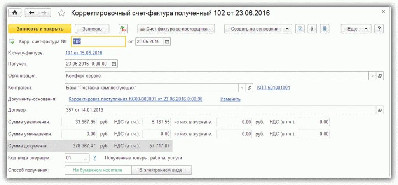Screen dimensions: 398x185
Task: Open calendar for invoice date 23.06.2016
Action: tap(167, 41)
